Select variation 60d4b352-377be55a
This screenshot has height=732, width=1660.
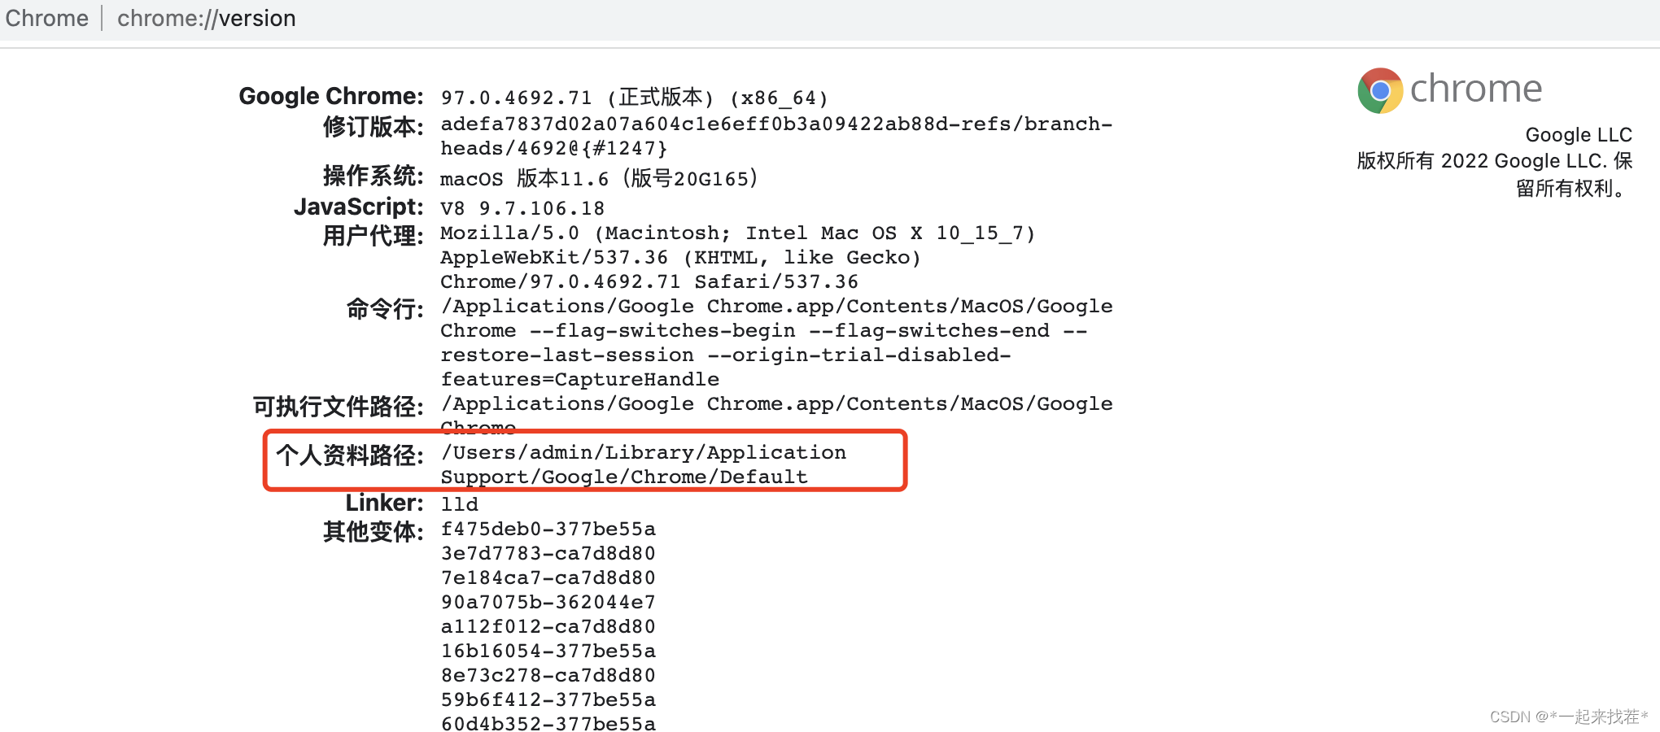pyautogui.click(x=548, y=723)
